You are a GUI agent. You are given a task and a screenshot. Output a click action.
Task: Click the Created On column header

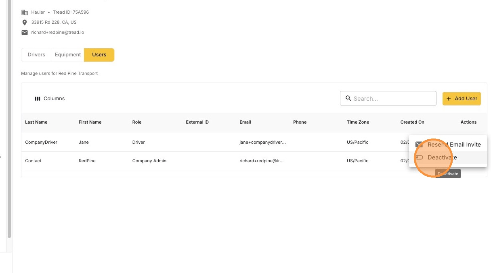click(x=412, y=122)
